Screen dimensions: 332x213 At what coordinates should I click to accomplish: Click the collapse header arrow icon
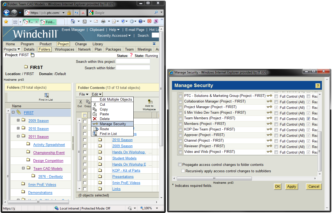pos(154,44)
